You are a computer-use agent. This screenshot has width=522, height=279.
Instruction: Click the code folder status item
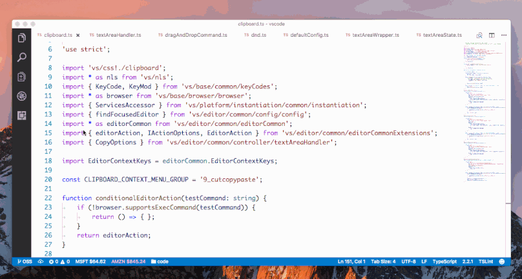click(x=160, y=262)
